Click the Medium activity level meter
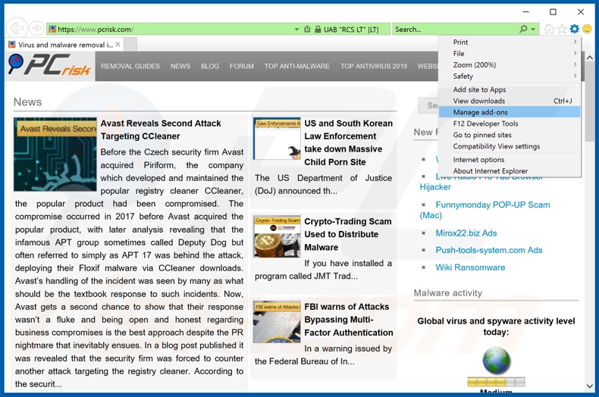Viewport: 599px width, 397px height. pyautogui.click(x=496, y=381)
